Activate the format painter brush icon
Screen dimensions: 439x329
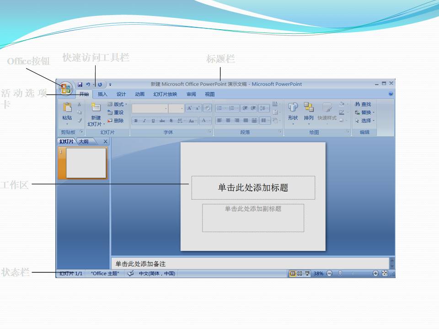click(80, 121)
